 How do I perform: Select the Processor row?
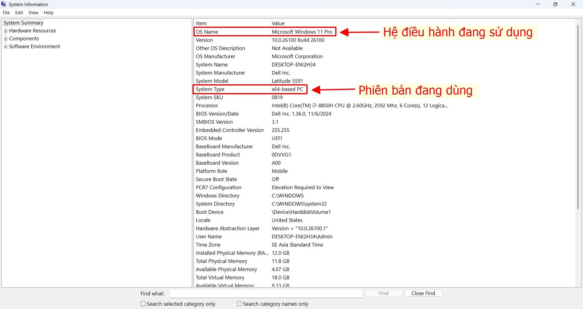click(x=322, y=106)
